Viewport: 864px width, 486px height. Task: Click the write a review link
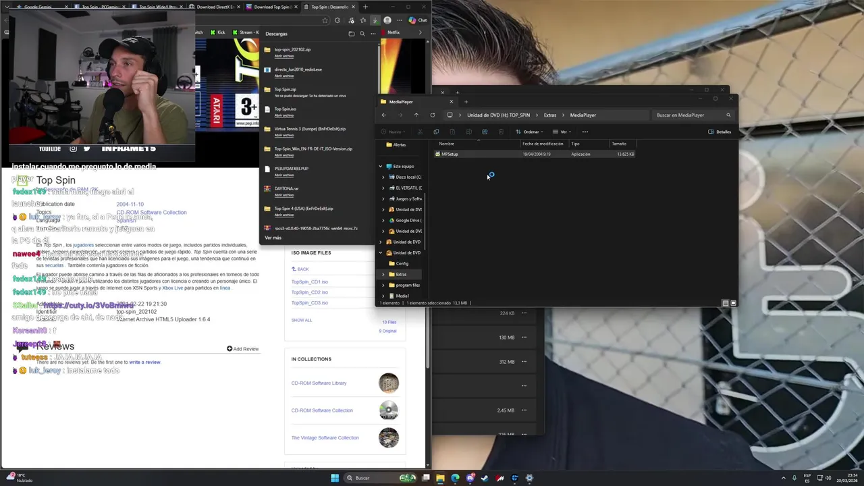point(144,362)
